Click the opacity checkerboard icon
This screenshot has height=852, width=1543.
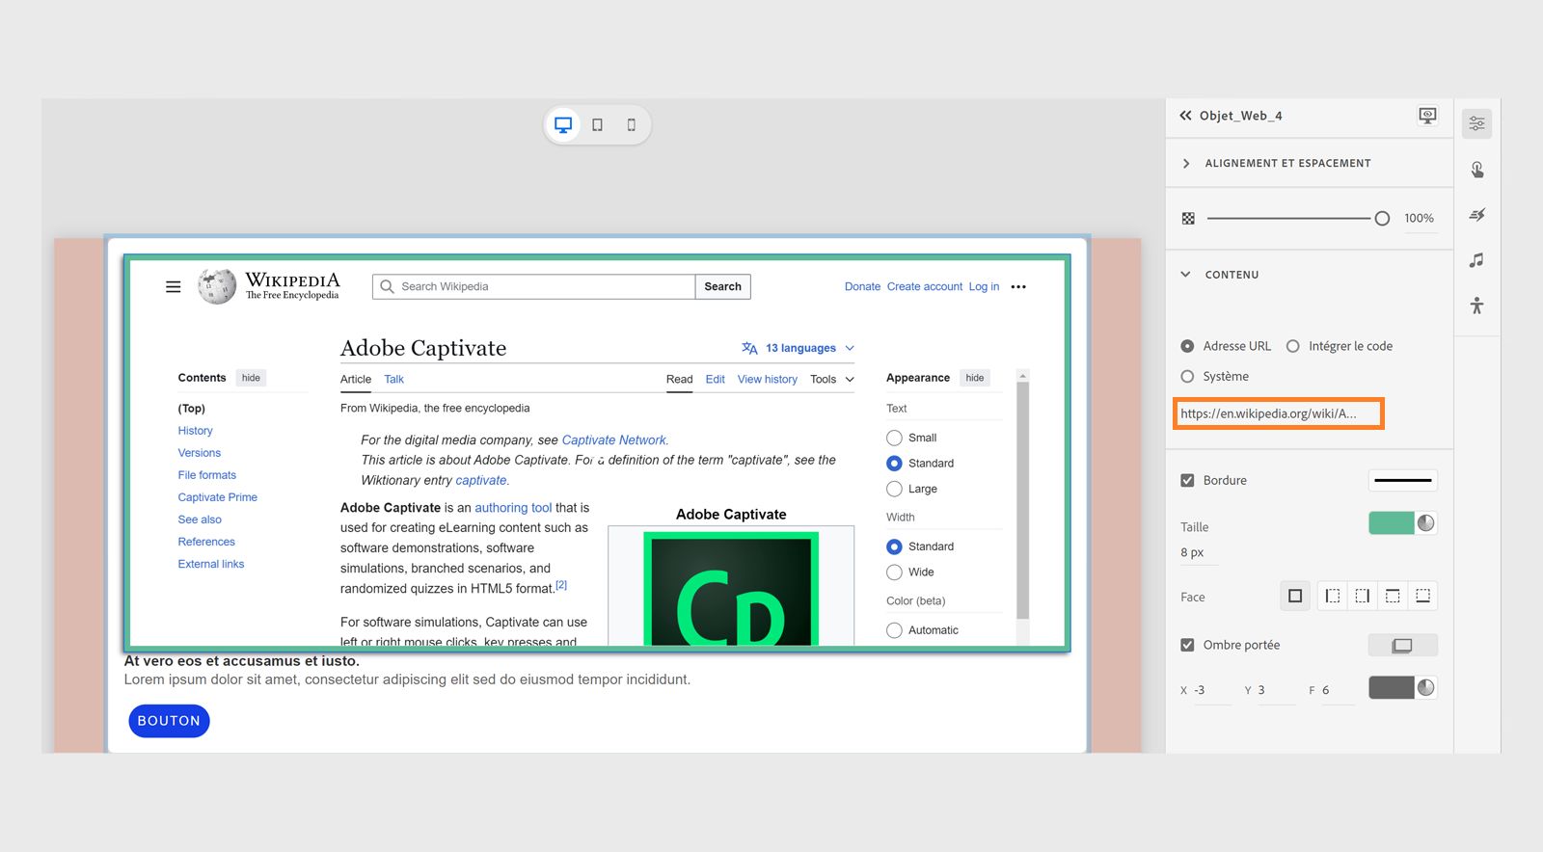1188,219
